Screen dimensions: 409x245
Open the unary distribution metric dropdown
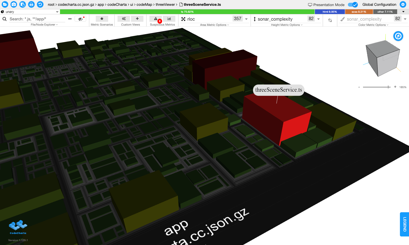click(x=57, y=12)
